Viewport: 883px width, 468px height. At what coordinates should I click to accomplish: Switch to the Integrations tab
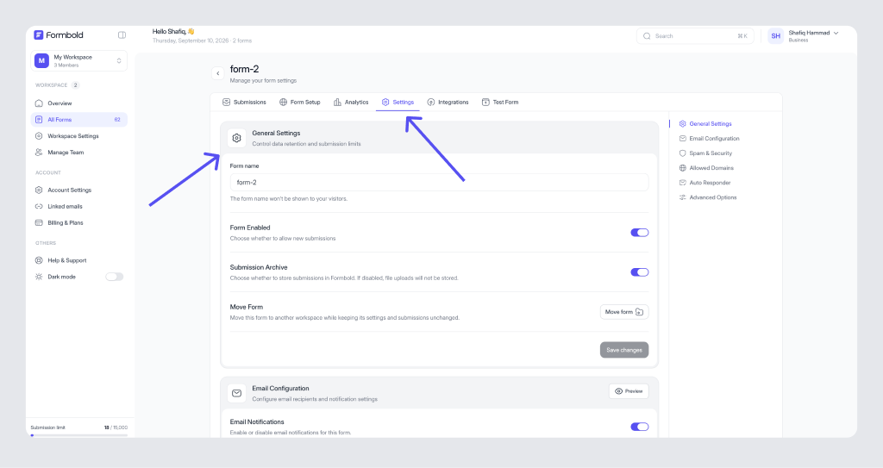coord(448,102)
